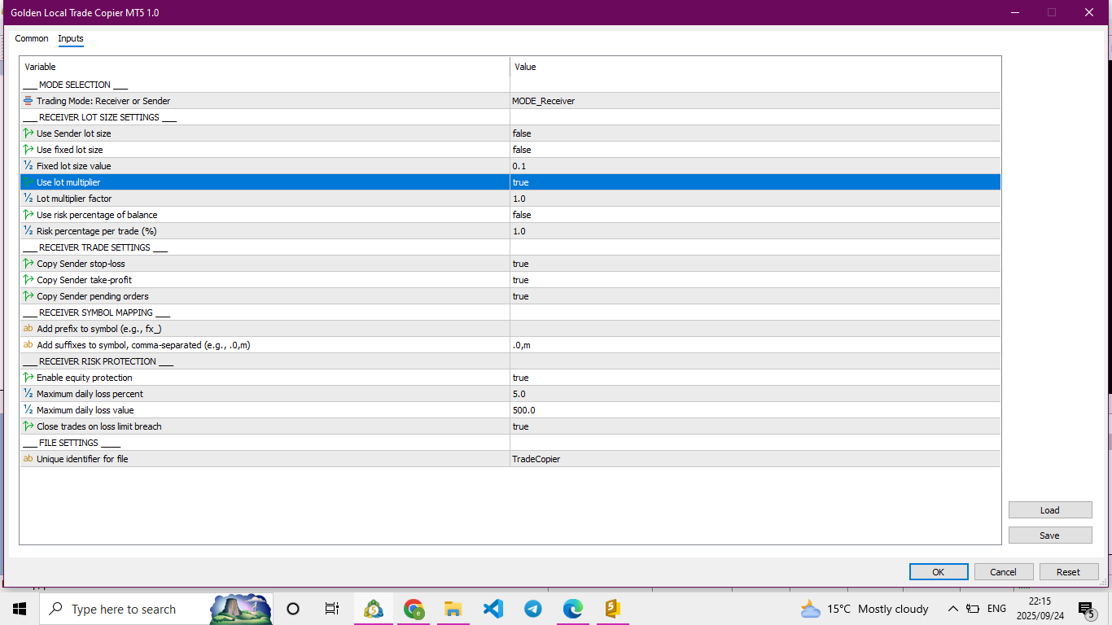Click the ½ icon beside Maximum daily loss percent

point(28,394)
